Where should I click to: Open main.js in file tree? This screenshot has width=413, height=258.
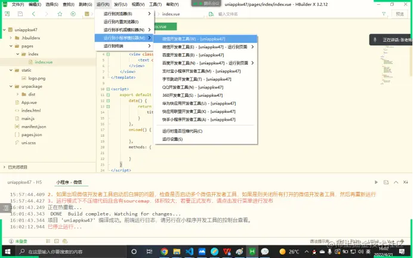(28, 119)
